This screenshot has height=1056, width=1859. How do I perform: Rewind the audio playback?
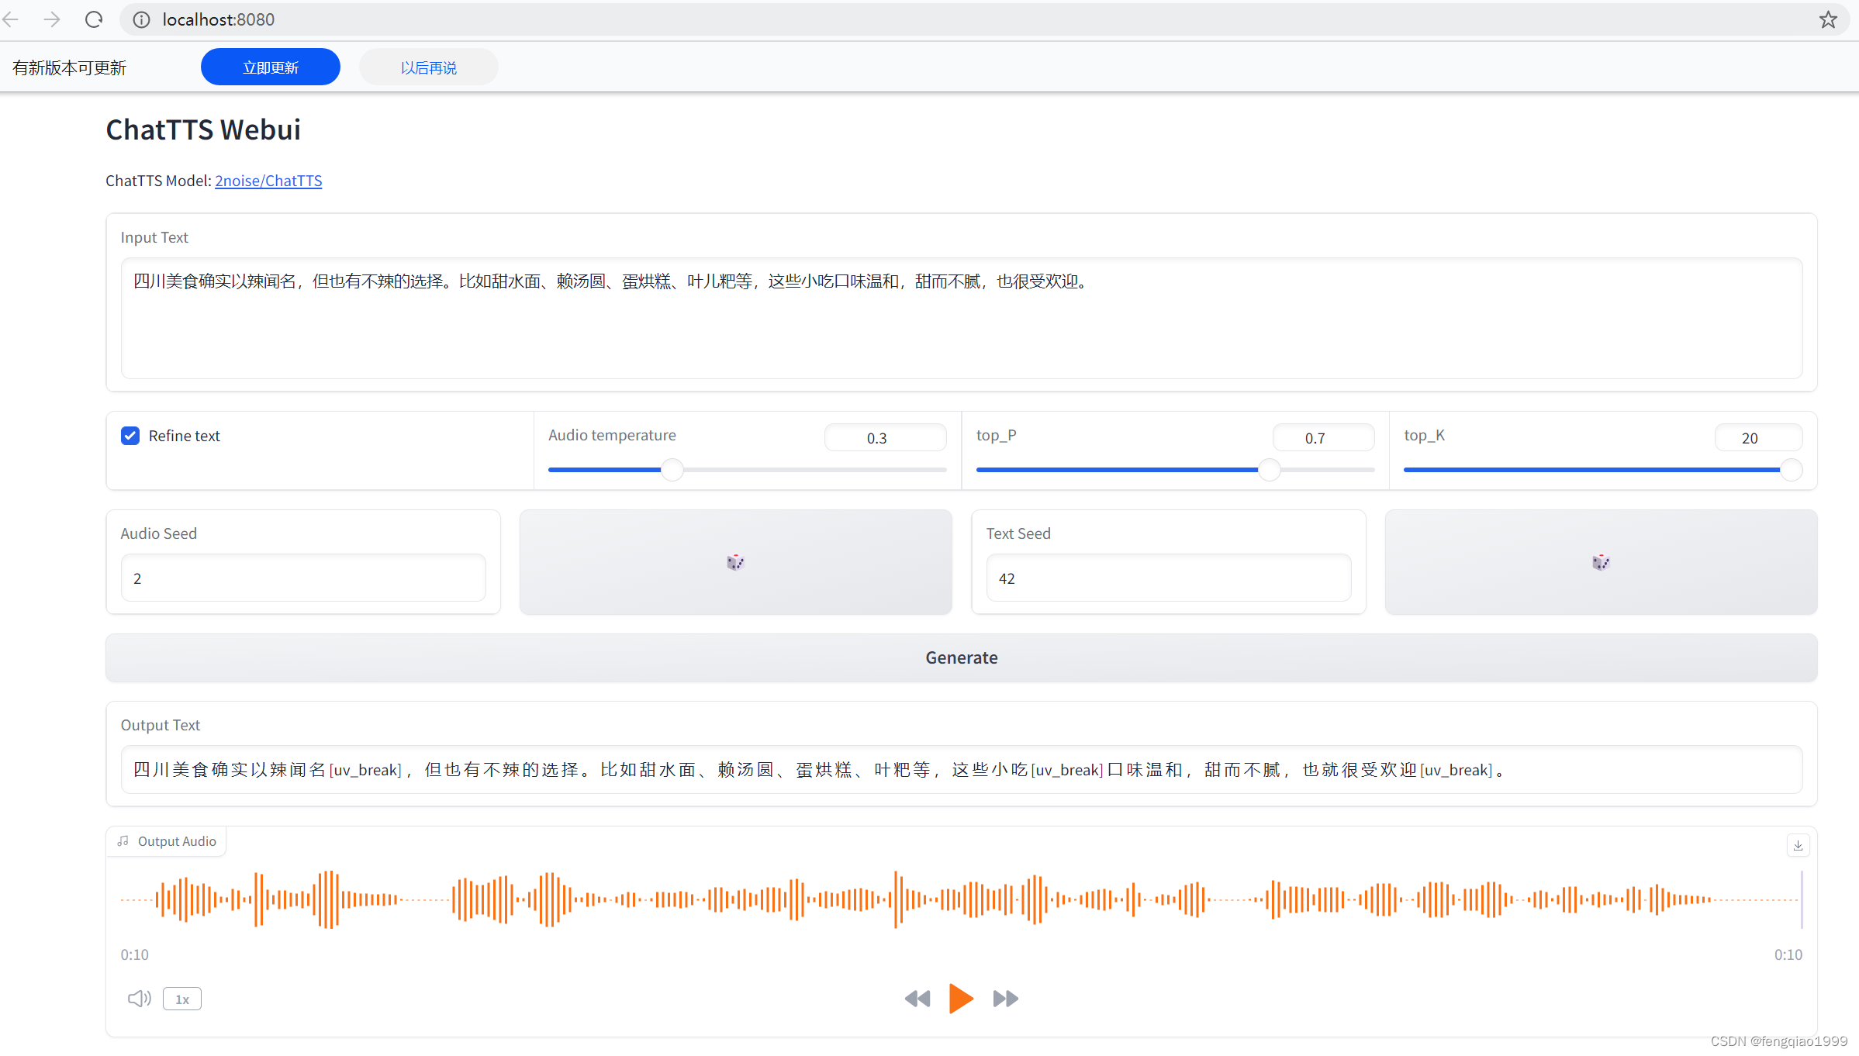click(x=917, y=999)
